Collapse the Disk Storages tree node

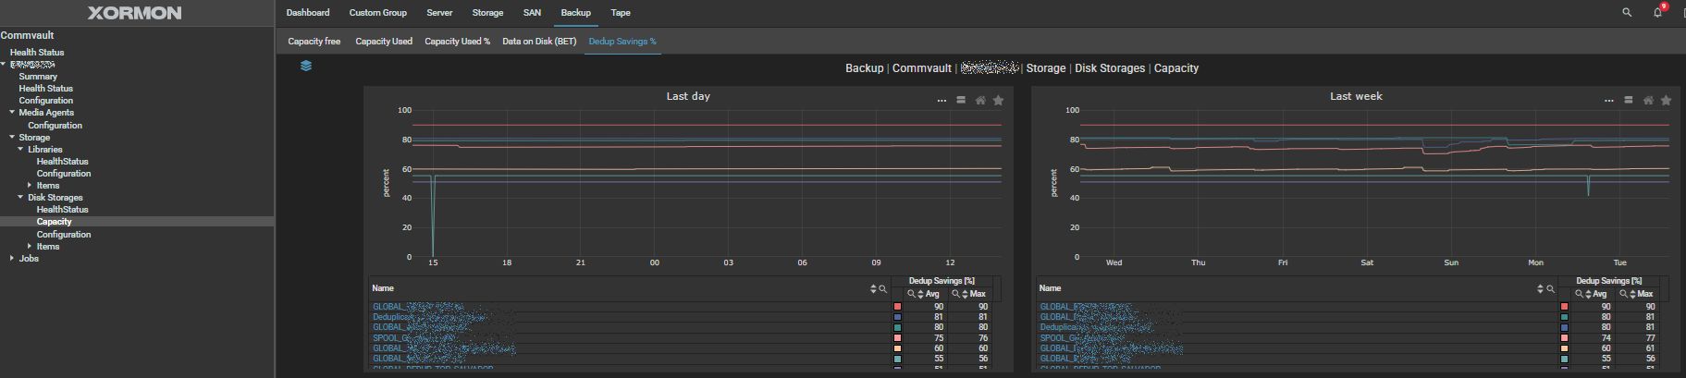click(x=20, y=198)
